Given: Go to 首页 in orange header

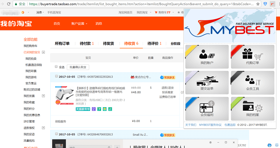Looking at the screenshot, I should pos(57,24).
